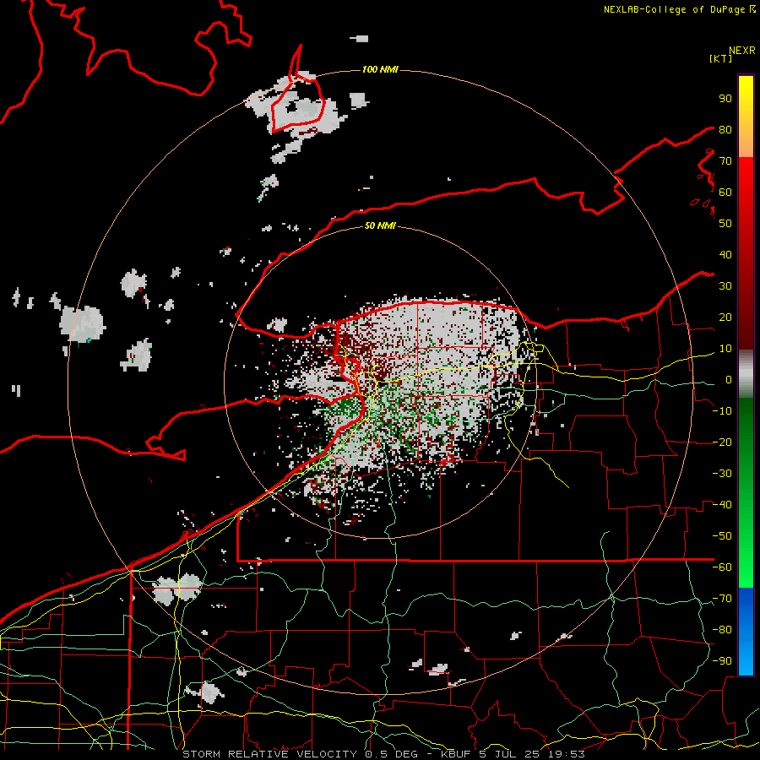Screen dimensions: 760x760
Task: Click the [KT] units label above the scale
Action: pyautogui.click(x=721, y=58)
